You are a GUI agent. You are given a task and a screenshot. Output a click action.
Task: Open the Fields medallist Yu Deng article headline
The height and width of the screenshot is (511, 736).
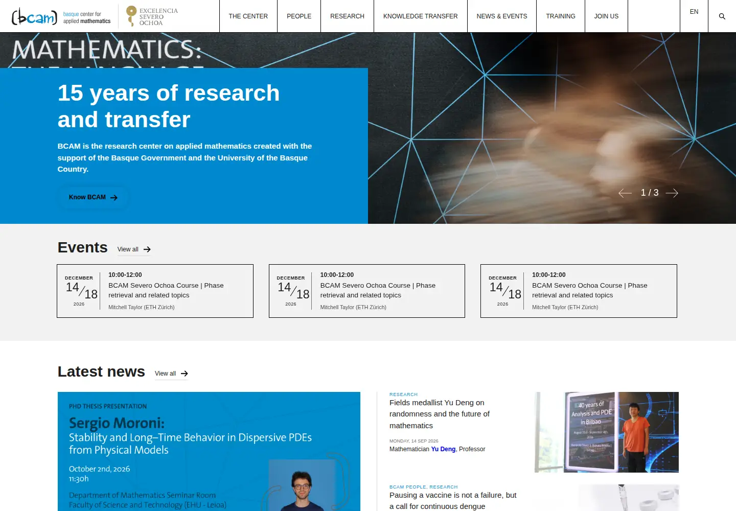click(440, 414)
